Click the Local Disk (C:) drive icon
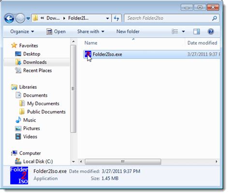 click(x=18, y=161)
